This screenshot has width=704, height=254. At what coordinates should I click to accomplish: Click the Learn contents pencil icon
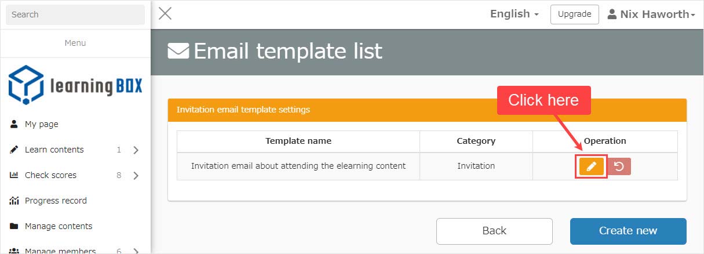[x=14, y=150]
